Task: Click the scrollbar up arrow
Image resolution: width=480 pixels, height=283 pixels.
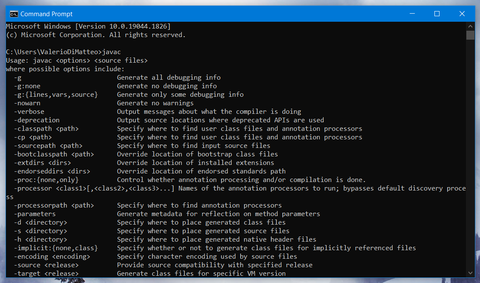Action: pyautogui.click(x=471, y=26)
